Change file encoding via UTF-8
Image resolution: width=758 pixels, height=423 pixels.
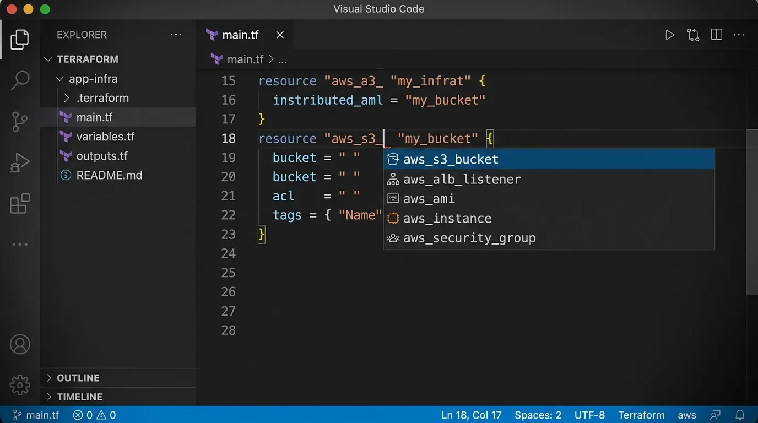(x=589, y=415)
